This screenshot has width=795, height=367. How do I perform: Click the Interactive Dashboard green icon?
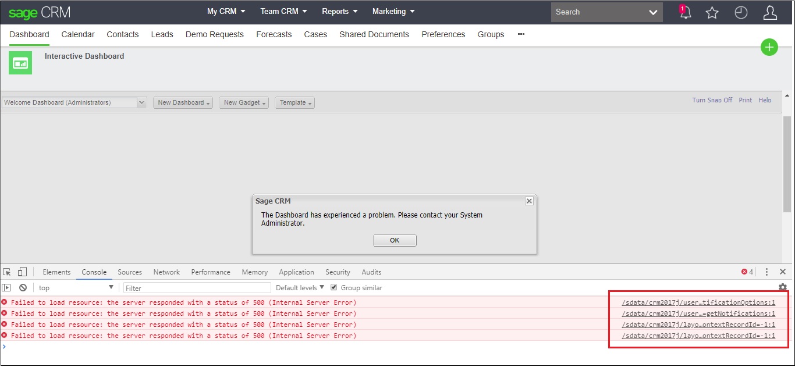pos(20,63)
